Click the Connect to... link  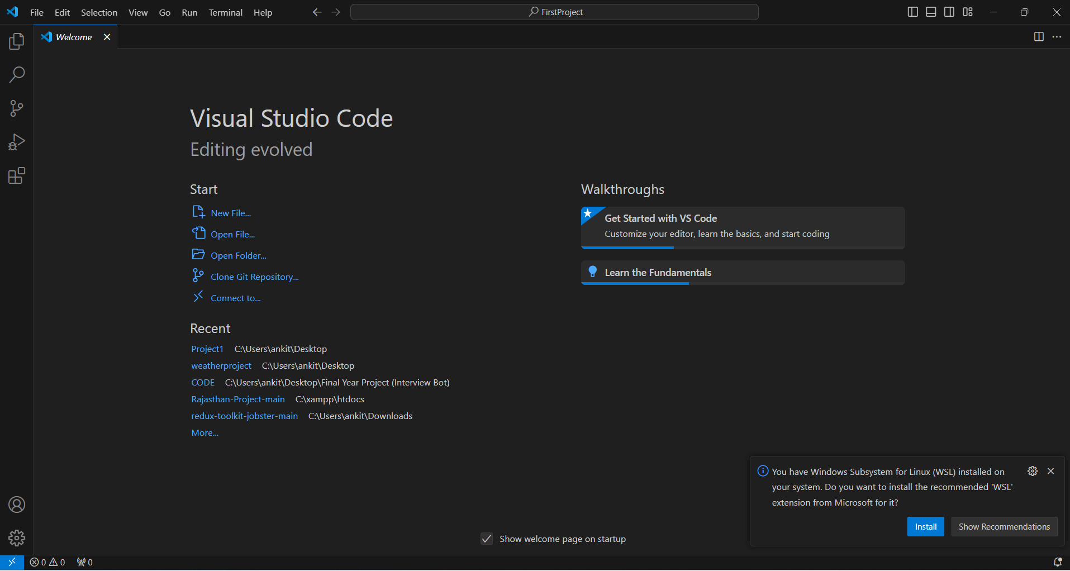[x=236, y=298]
